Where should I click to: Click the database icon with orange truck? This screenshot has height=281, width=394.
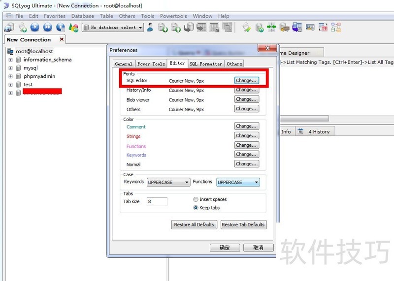point(285,27)
